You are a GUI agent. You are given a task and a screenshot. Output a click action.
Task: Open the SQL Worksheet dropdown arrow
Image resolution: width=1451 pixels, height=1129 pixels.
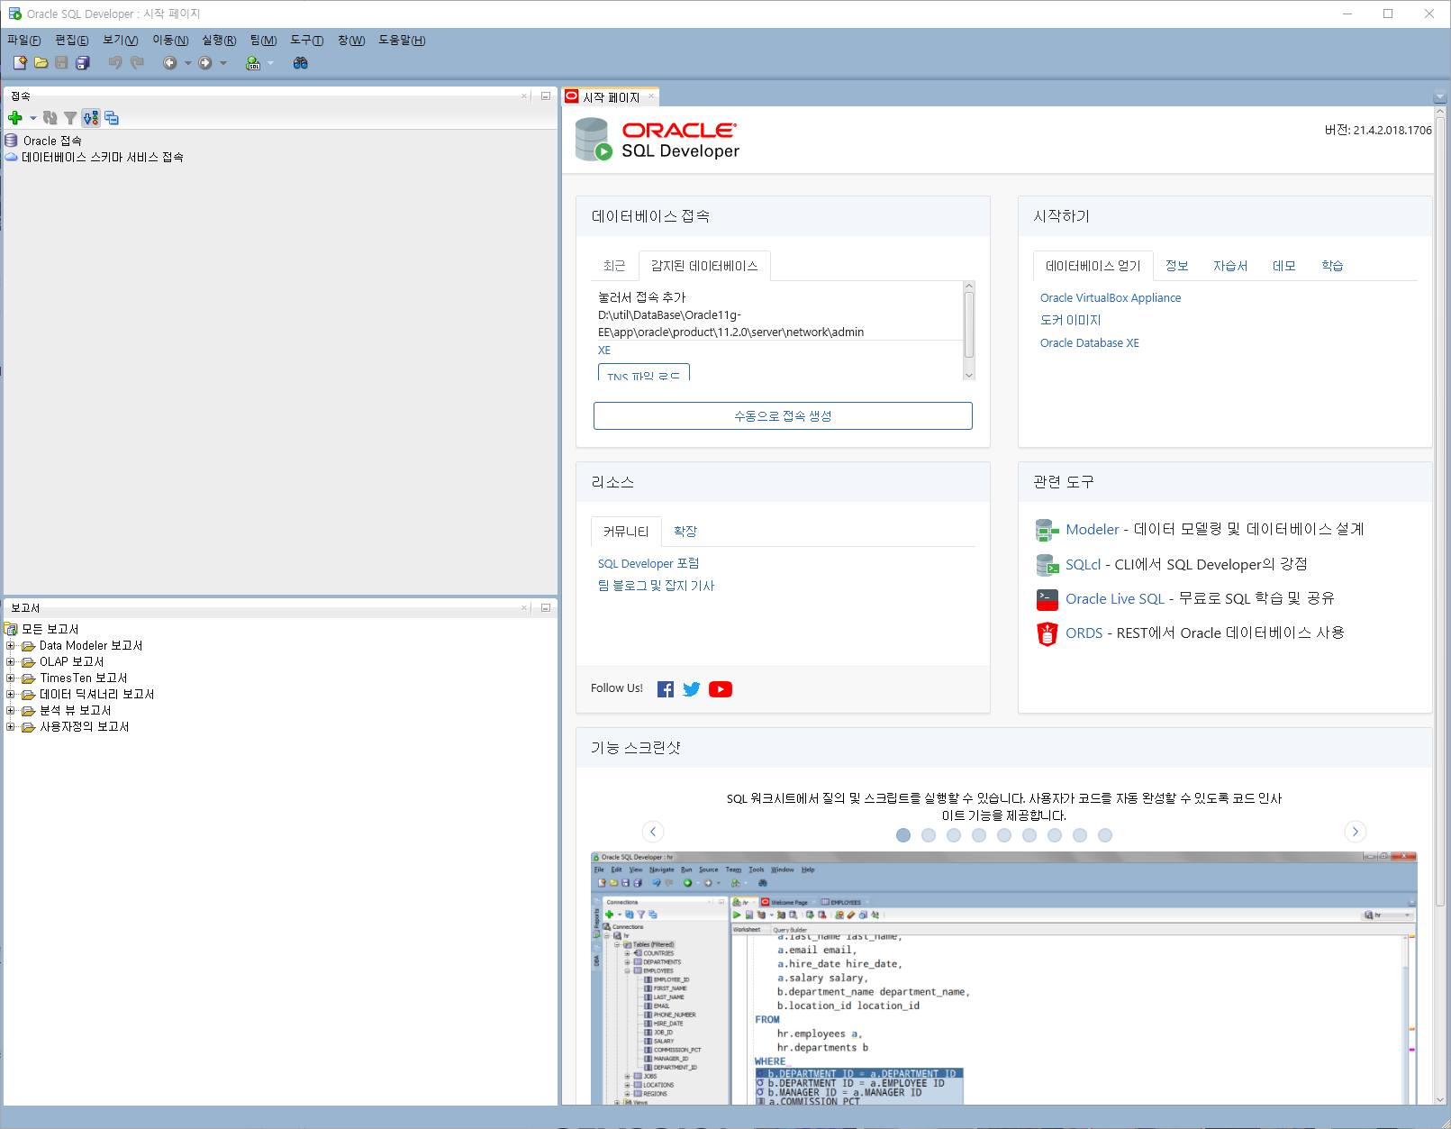[x=270, y=63]
